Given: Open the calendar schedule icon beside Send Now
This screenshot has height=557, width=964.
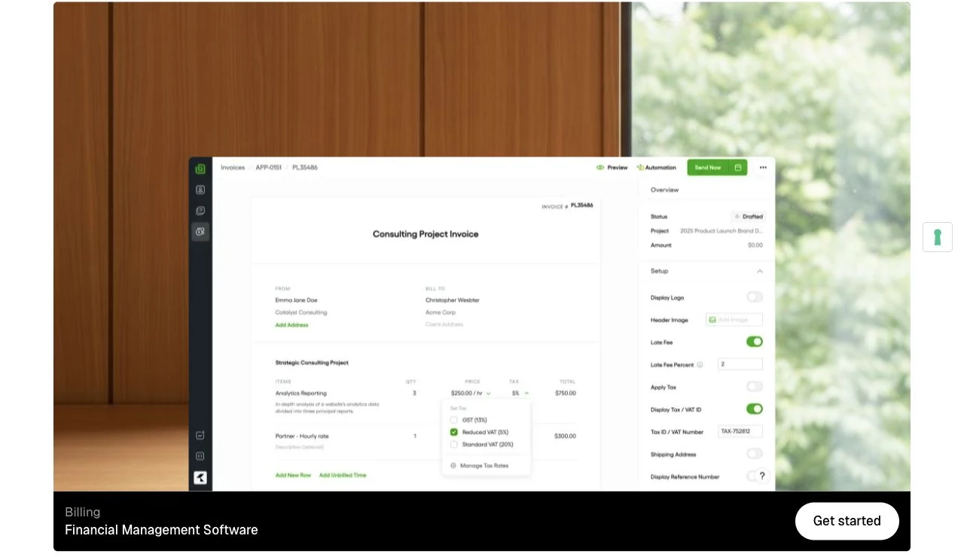Looking at the screenshot, I should click(x=738, y=167).
